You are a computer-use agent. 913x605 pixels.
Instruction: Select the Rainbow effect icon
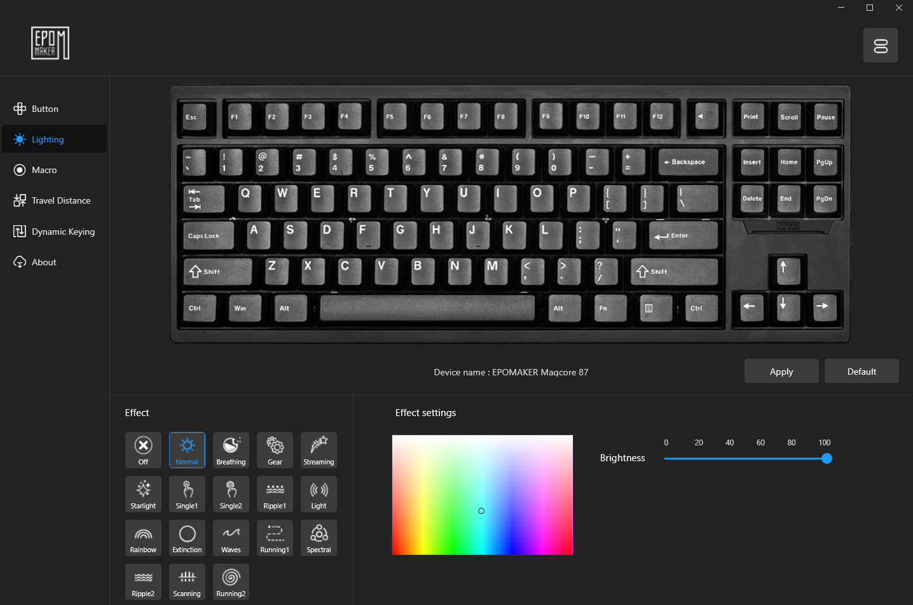(x=143, y=538)
